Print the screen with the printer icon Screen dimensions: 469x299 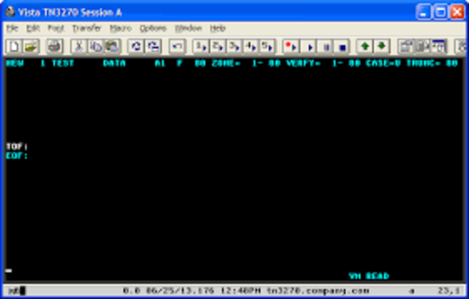tap(54, 46)
